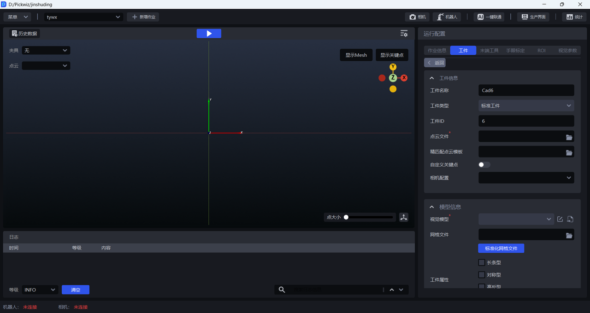Open the 菜单 menu

coord(18,17)
